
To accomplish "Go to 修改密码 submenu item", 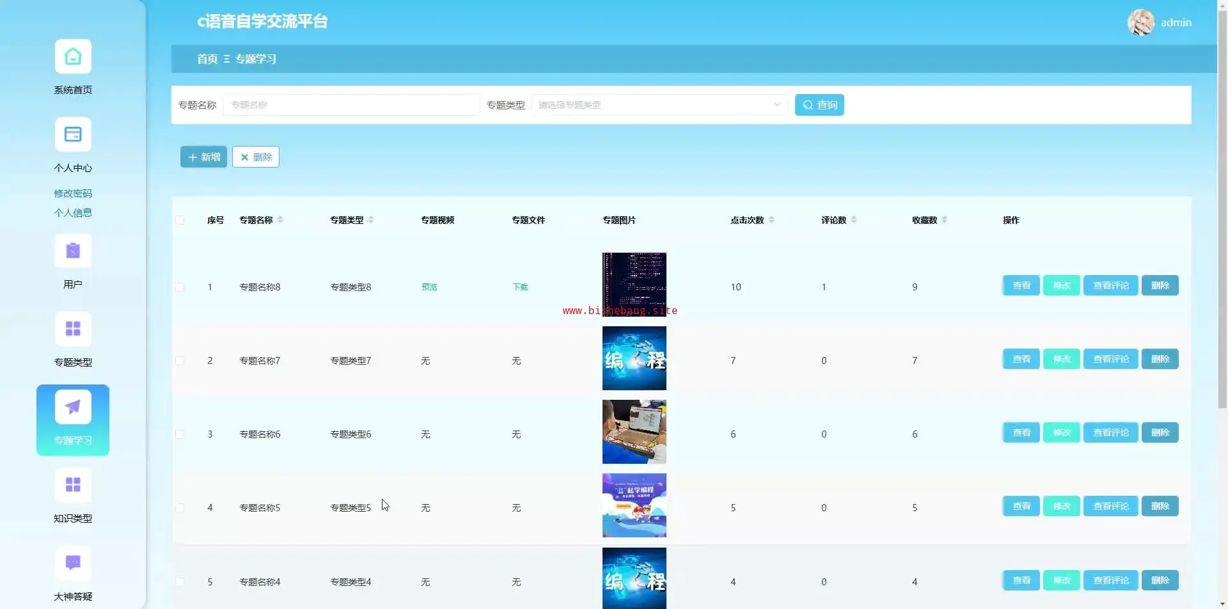I will point(73,193).
